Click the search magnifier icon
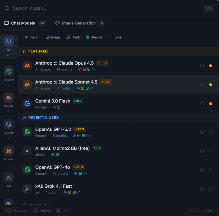 (7, 8)
